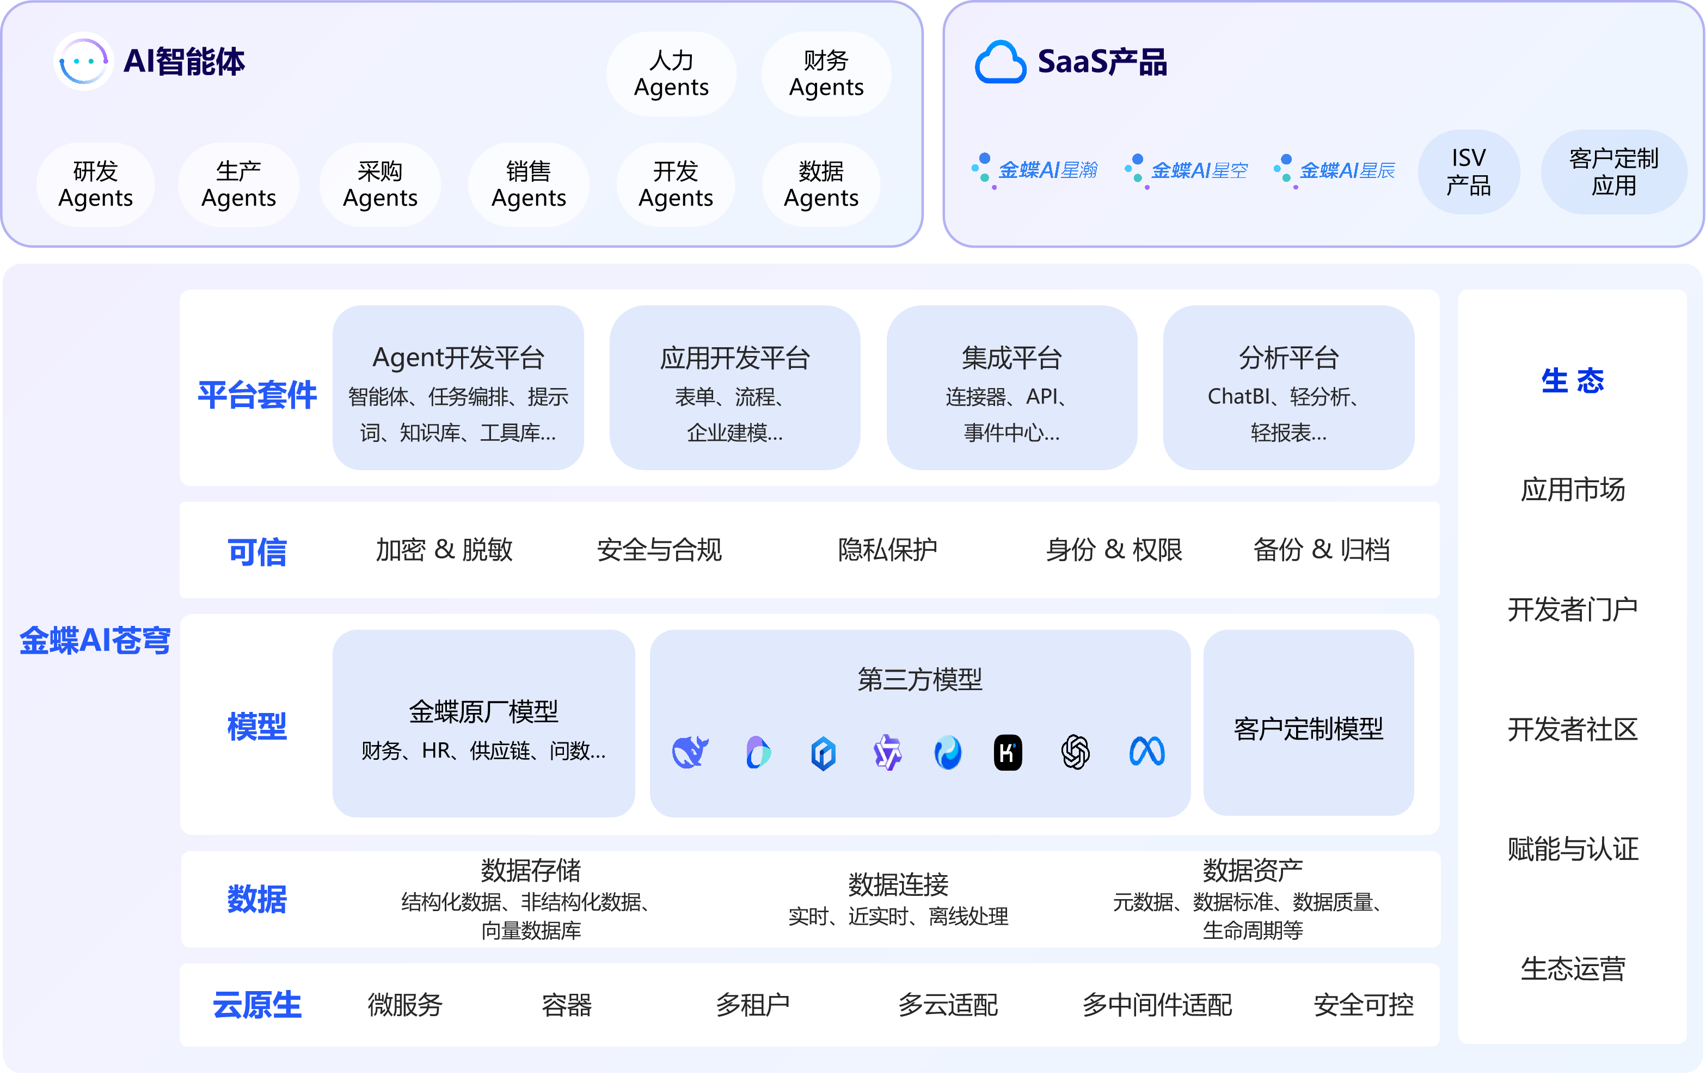This screenshot has height=1076, width=1706.
Task: Click 微服务 in the 云原生 row
Action: 405,1005
